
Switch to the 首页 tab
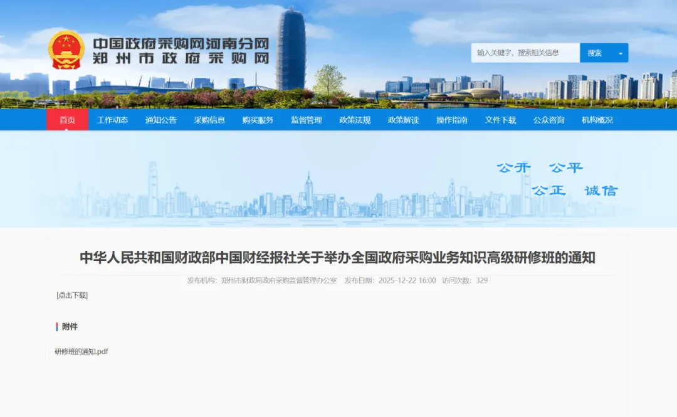click(x=66, y=120)
